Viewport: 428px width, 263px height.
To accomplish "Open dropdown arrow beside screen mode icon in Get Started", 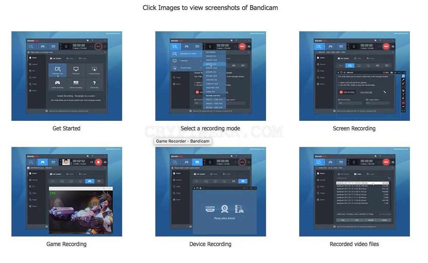I will 36,47.
